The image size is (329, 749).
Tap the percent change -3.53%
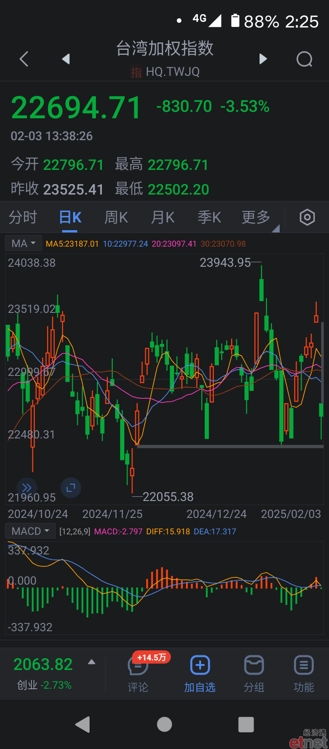(x=245, y=106)
